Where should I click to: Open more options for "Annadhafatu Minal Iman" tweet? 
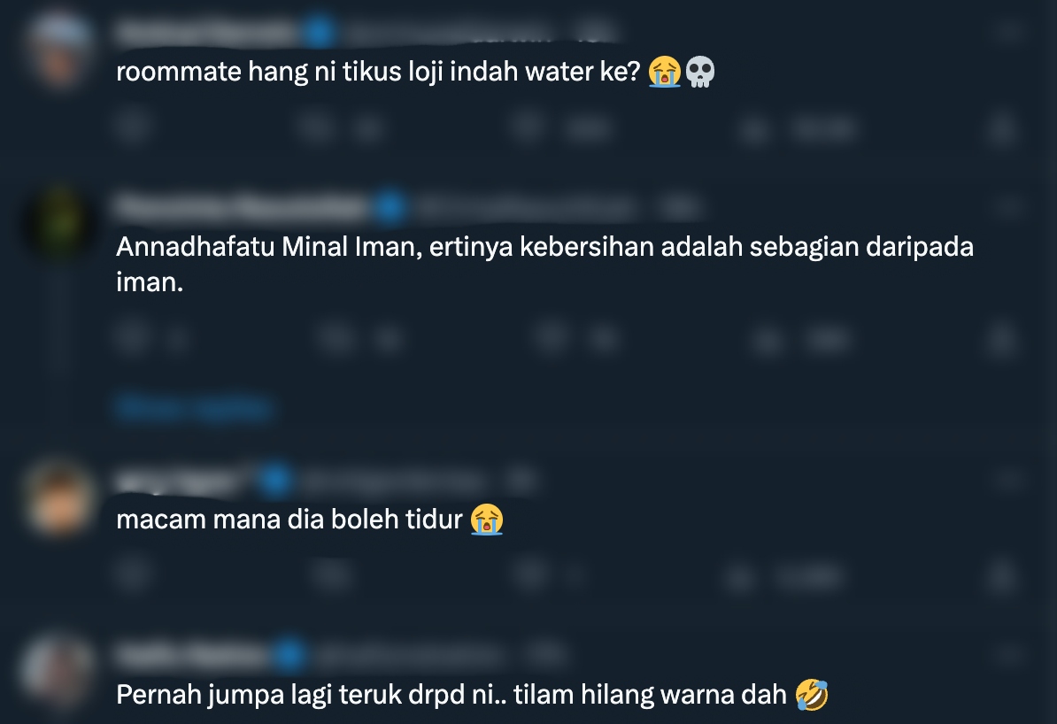(x=1009, y=206)
